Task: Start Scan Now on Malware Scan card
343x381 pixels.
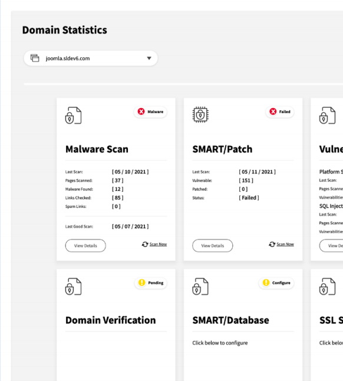Action: pyautogui.click(x=158, y=244)
